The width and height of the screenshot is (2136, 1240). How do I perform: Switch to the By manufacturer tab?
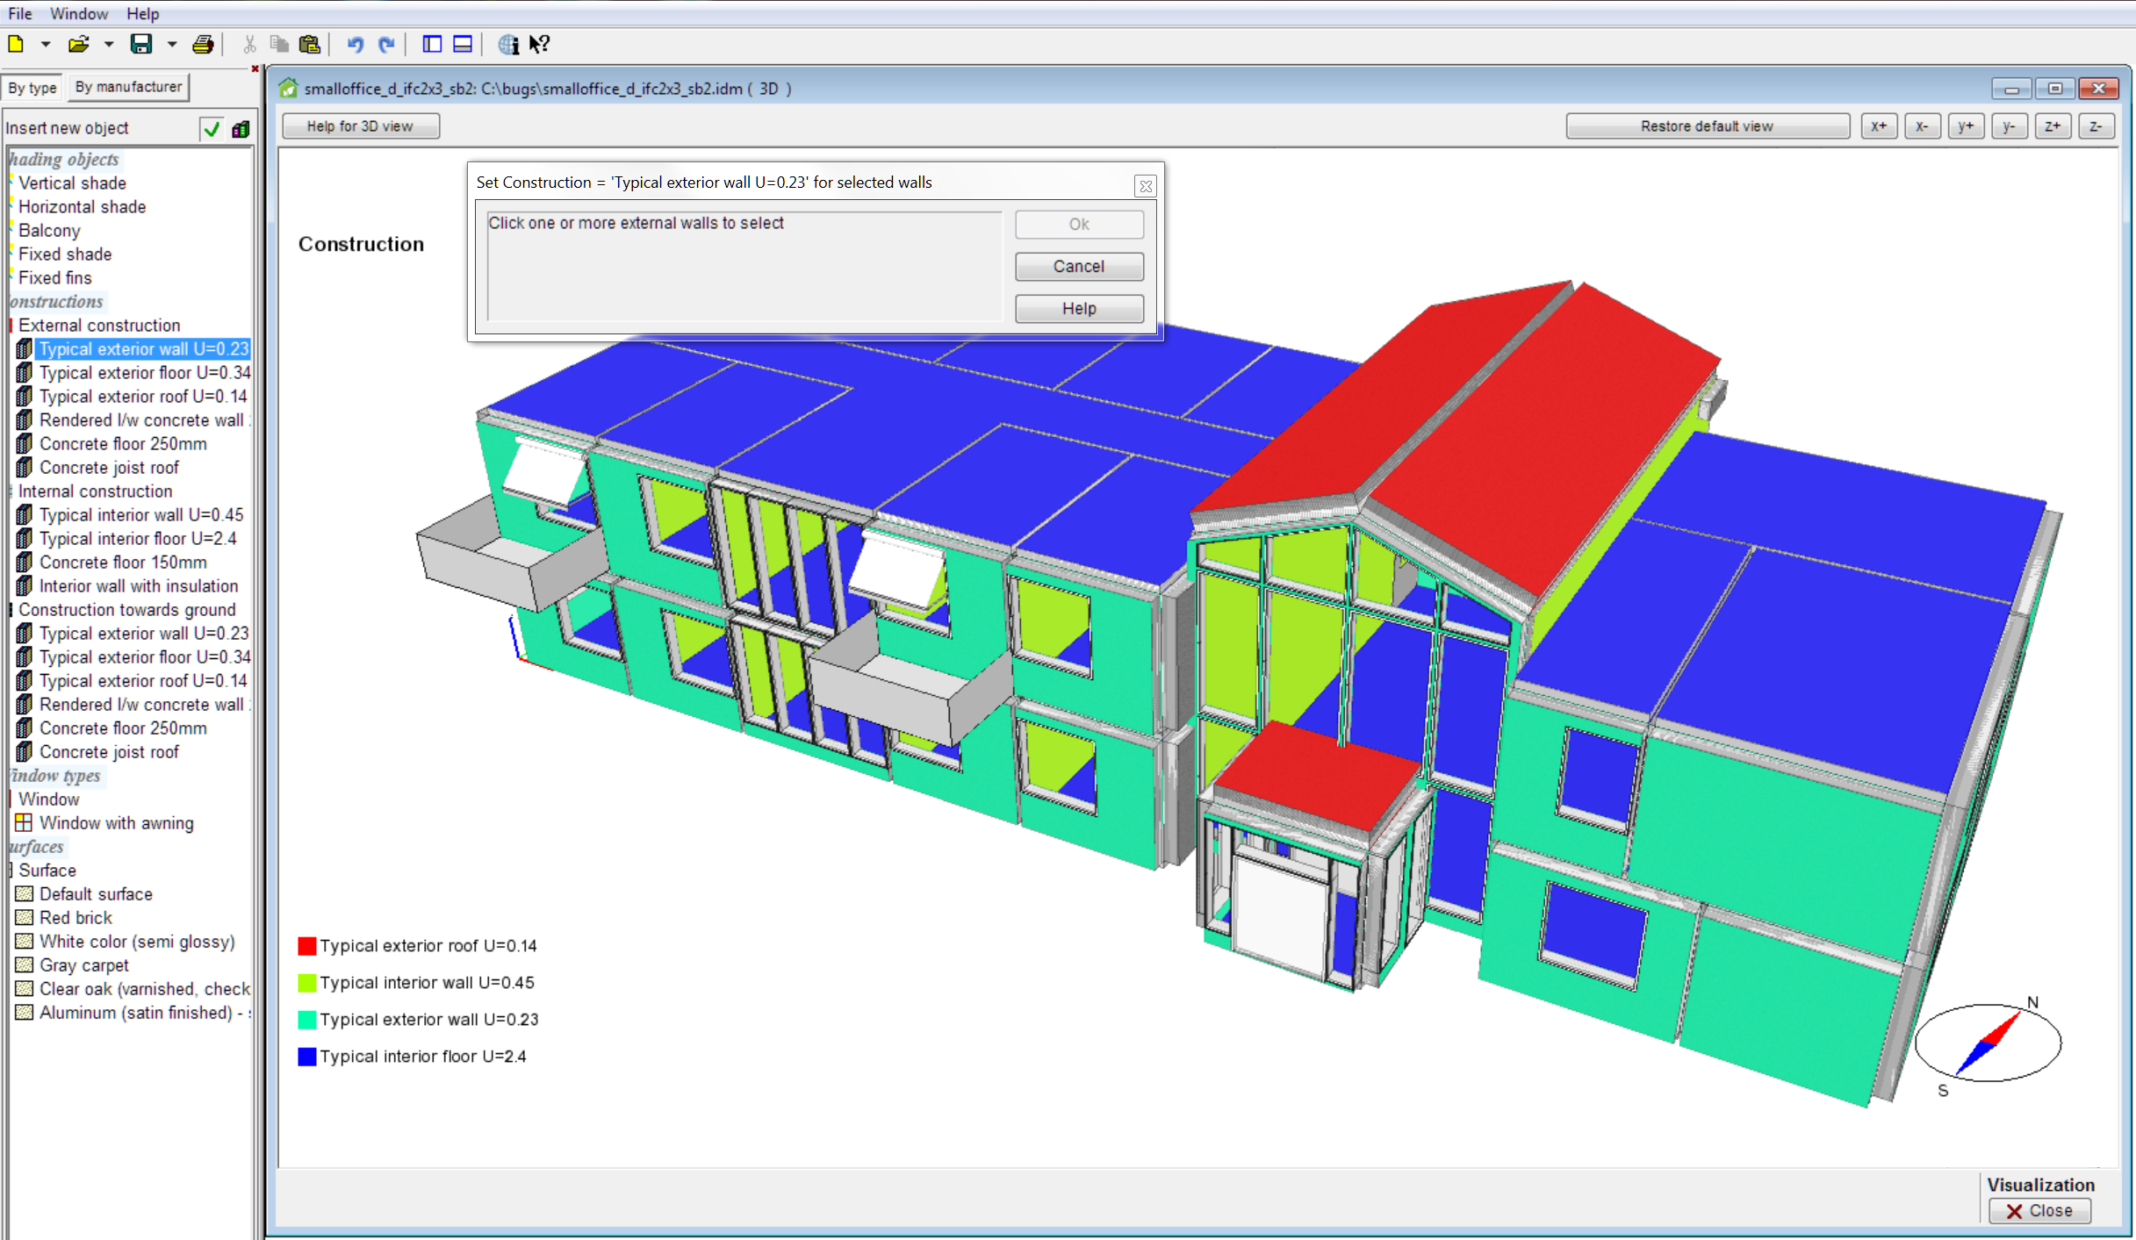click(x=128, y=87)
